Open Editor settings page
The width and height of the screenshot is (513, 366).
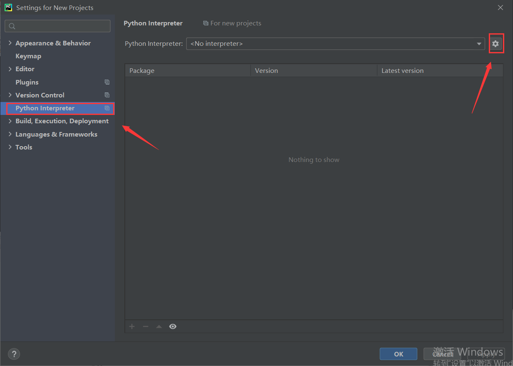click(25, 69)
